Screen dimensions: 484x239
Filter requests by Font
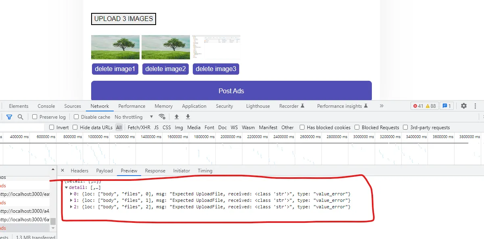[209, 127]
